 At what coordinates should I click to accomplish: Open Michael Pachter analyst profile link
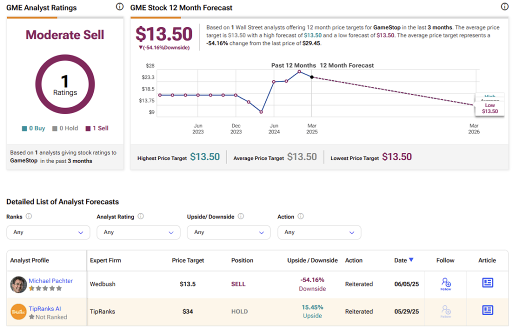pos(50,280)
